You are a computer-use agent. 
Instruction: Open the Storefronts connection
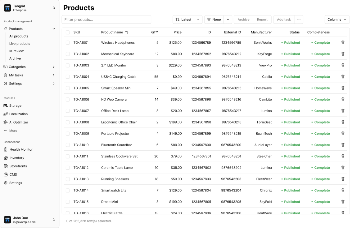pyautogui.click(x=18, y=166)
